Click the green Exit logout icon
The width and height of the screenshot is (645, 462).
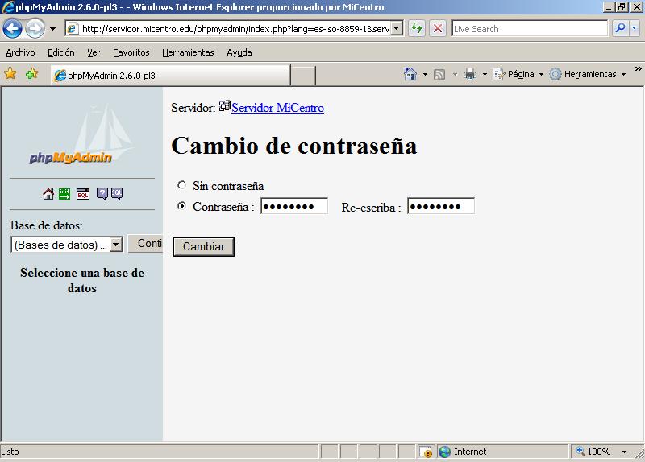tap(64, 194)
